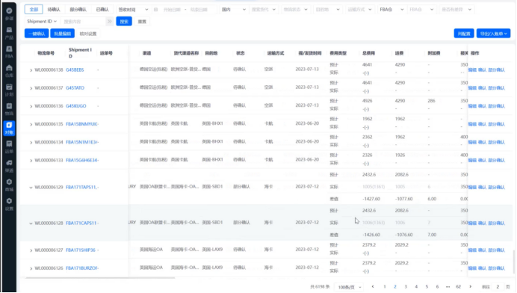
Task: Click 编辑 for row WL000006138
Action: (x=472, y=70)
